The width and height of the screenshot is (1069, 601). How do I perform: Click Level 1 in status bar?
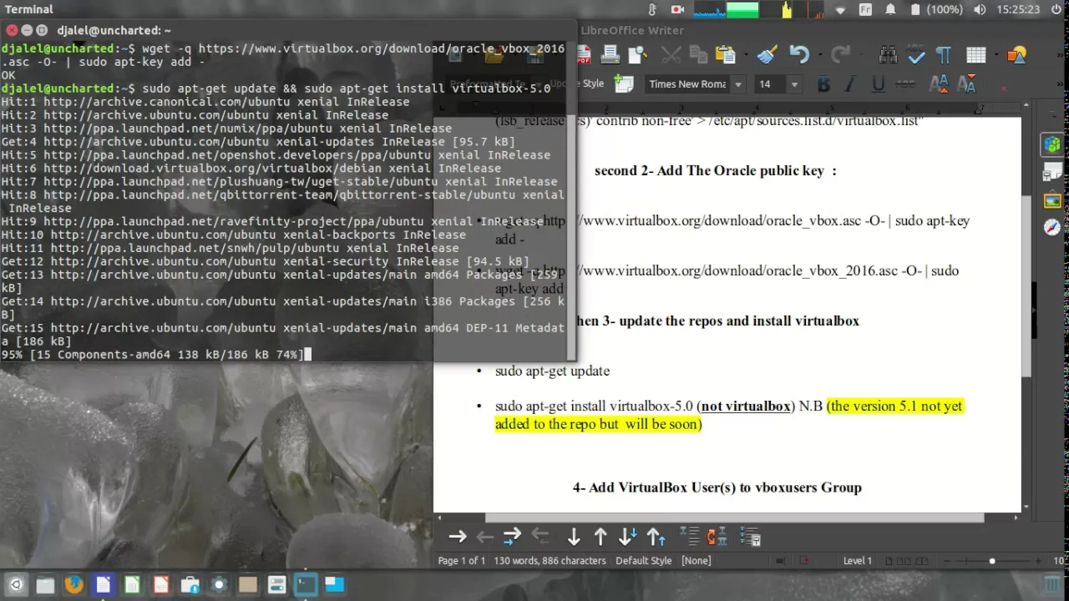(857, 561)
